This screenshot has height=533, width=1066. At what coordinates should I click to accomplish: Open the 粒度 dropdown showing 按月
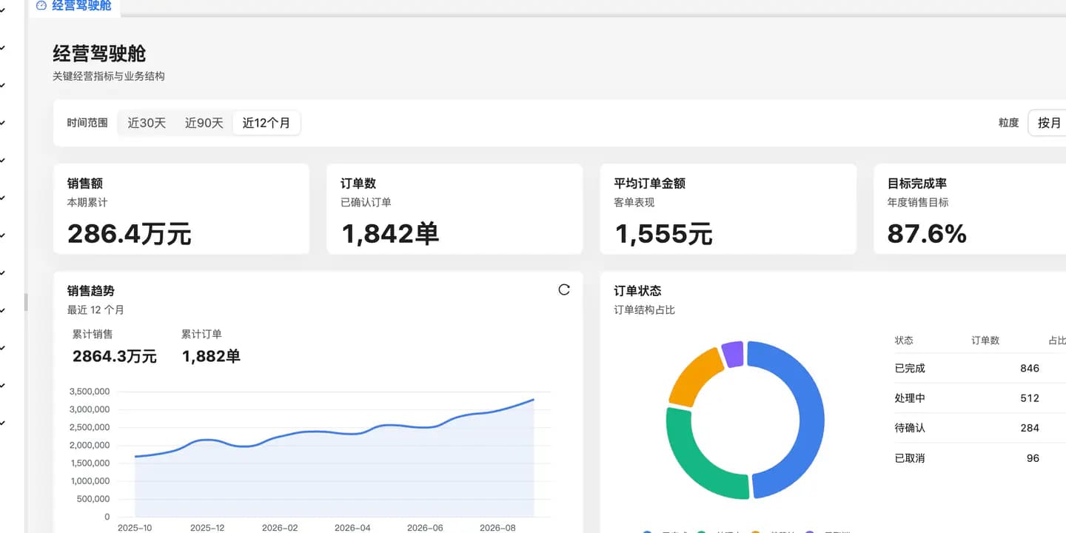1047,123
